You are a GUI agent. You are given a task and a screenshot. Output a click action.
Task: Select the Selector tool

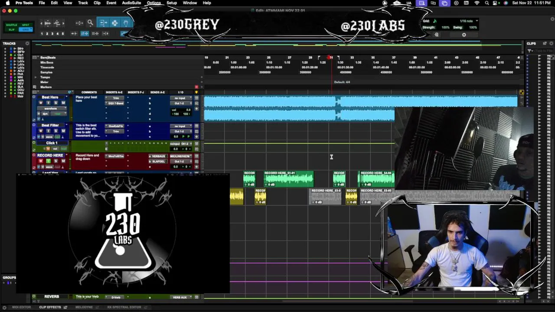click(114, 23)
